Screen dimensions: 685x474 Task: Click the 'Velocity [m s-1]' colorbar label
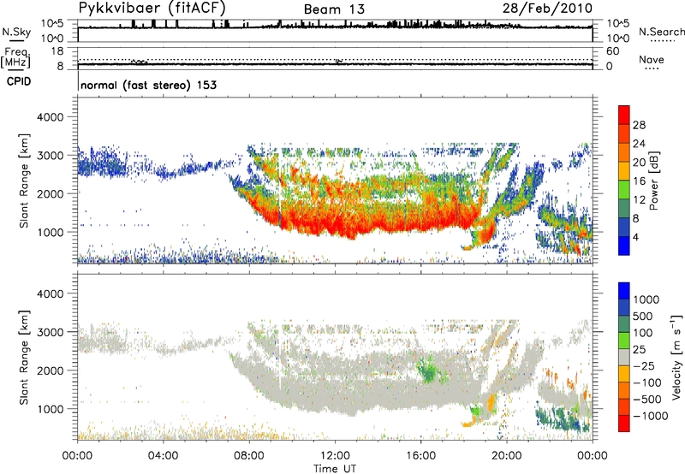coord(676,357)
